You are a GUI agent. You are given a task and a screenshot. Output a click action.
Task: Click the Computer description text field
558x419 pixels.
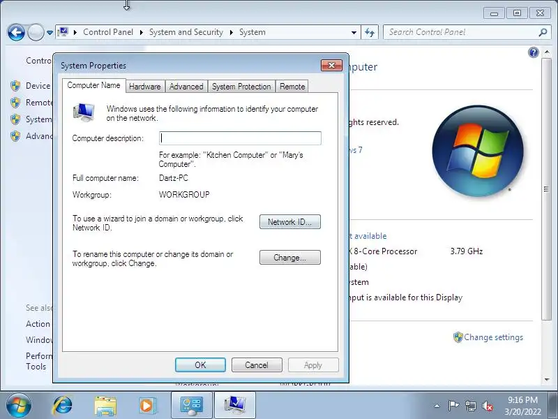[240, 138]
